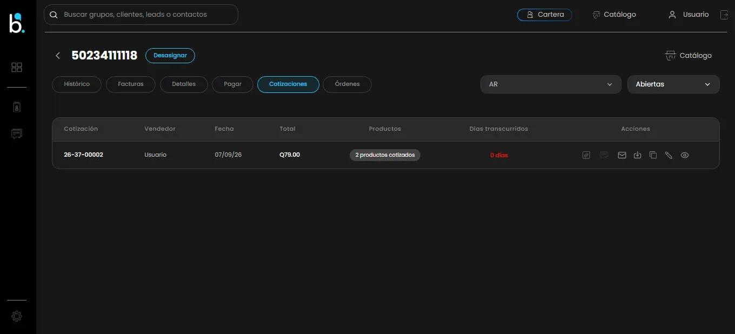Image resolution: width=735 pixels, height=334 pixels.
Task: Open the Usuario profile menu
Action: pyautogui.click(x=689, y=15)
